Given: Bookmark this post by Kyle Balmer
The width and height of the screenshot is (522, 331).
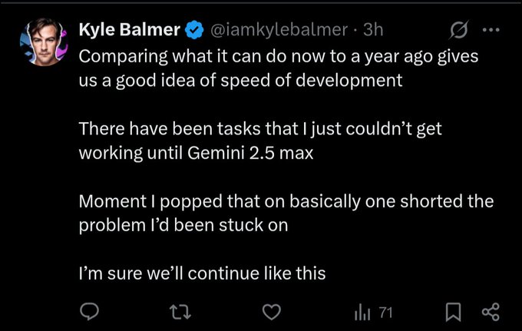Looking at the screenshot, I should [x=453, y=312].
